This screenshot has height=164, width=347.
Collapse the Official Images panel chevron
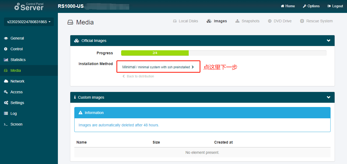pos(328,41)
